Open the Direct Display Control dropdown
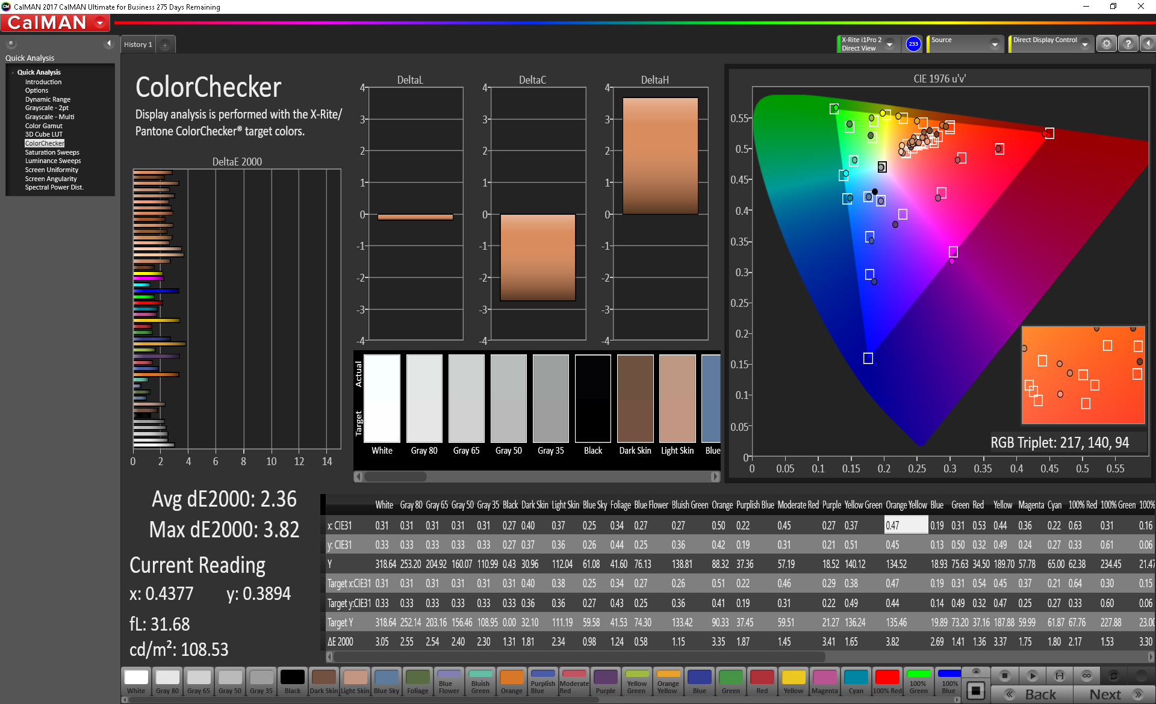The width and height of the screenshot is (1156, 704). 1084,44
